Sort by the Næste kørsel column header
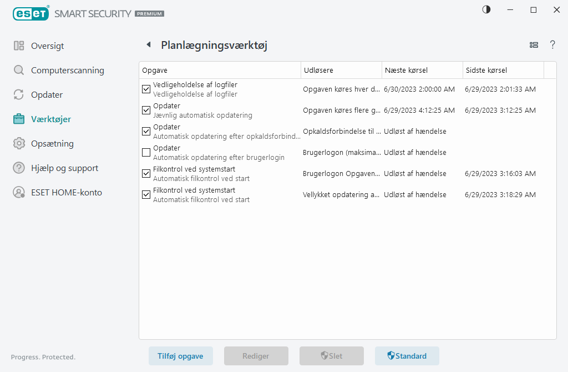 (422, 71)
